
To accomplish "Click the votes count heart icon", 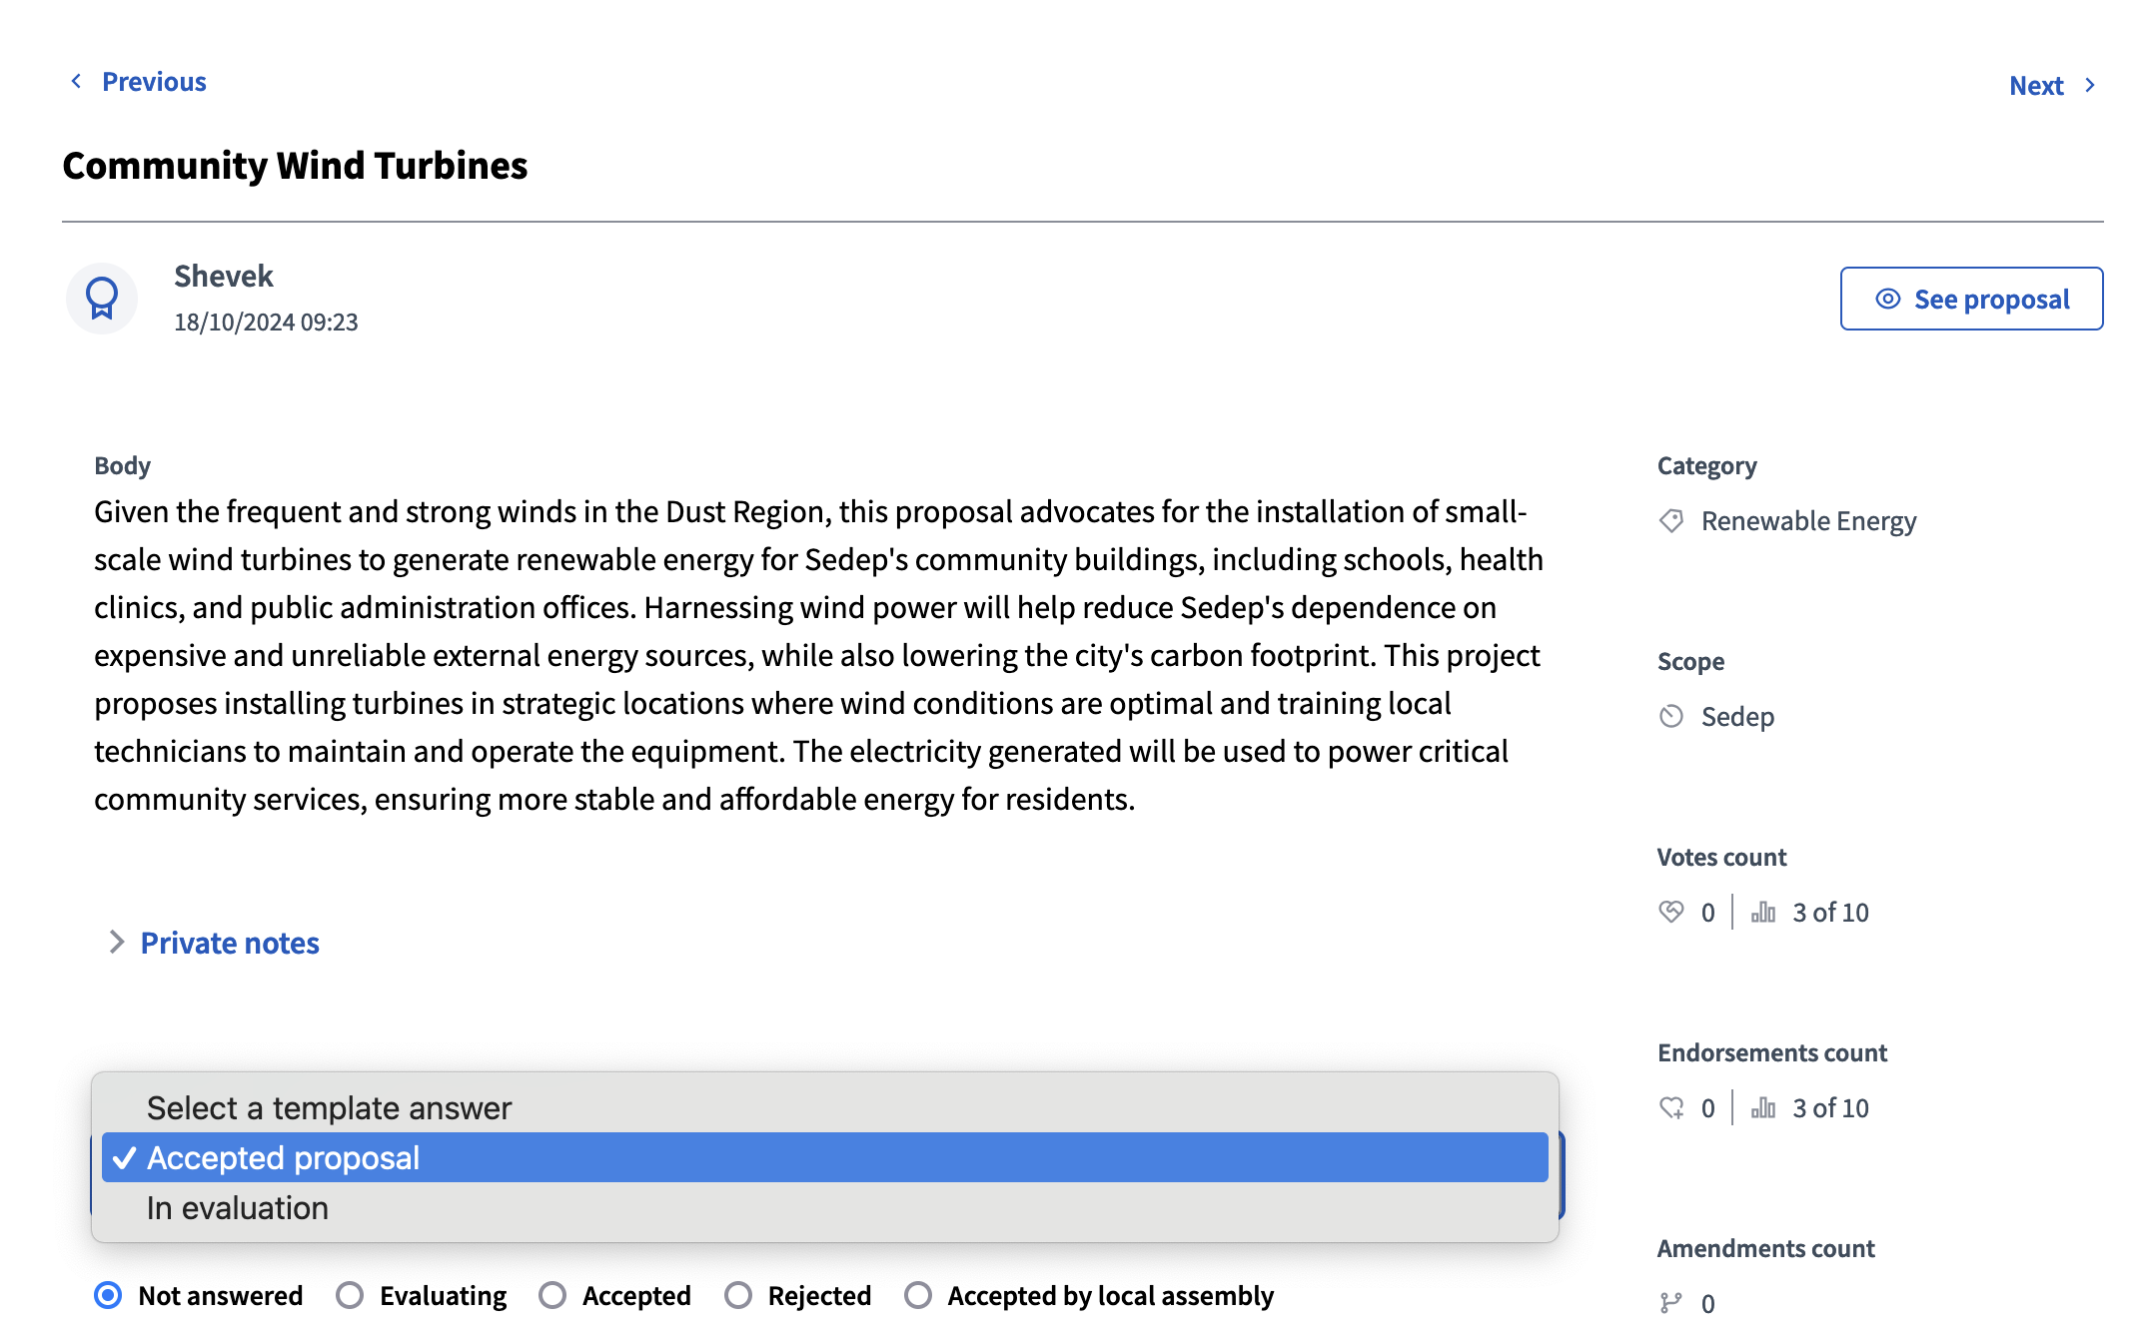I will pyautogui.click(x=1671, y=912).
